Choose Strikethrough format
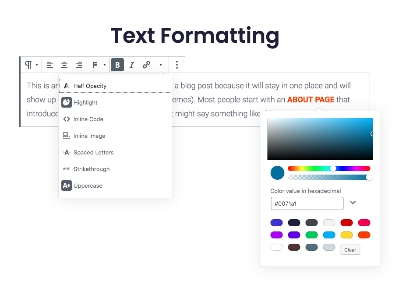This screenshot has height=294, width=399. (x=115, y=169)
